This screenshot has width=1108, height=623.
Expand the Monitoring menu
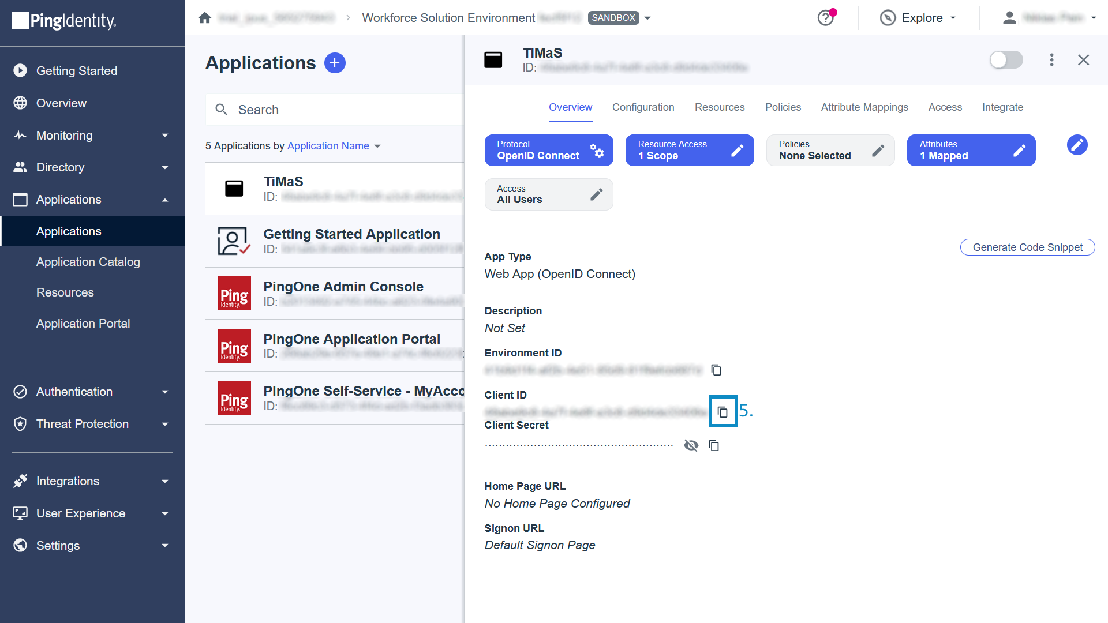165,135
